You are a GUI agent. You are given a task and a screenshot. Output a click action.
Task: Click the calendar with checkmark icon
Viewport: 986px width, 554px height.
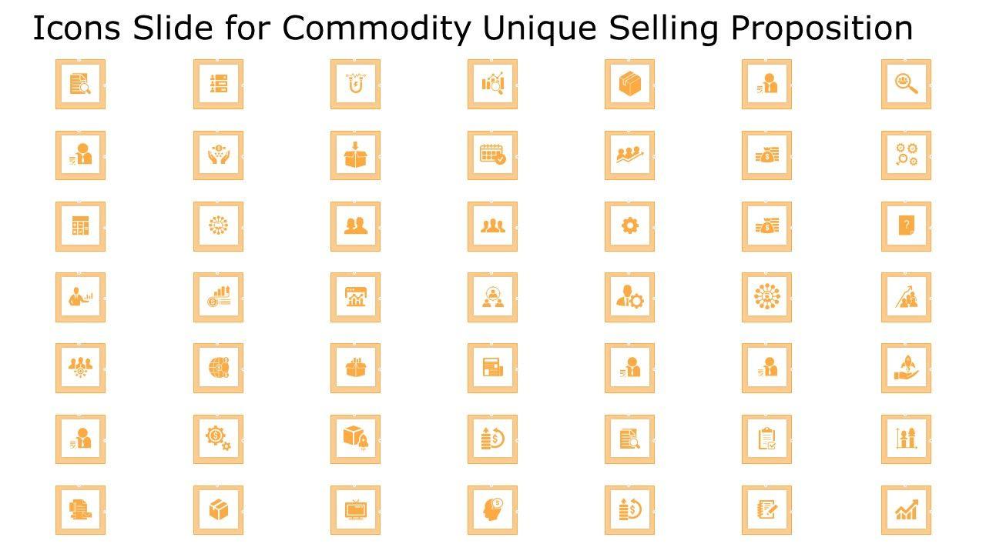coord(492,155)
